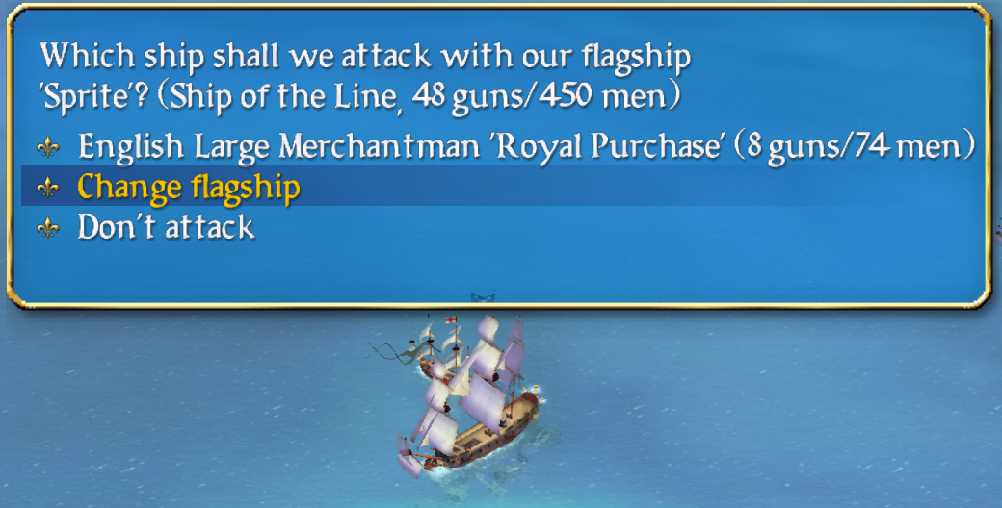Select Don't attack to cancel the battle
The width and height of the screenshot is (1002, 508).
[166, 227]
